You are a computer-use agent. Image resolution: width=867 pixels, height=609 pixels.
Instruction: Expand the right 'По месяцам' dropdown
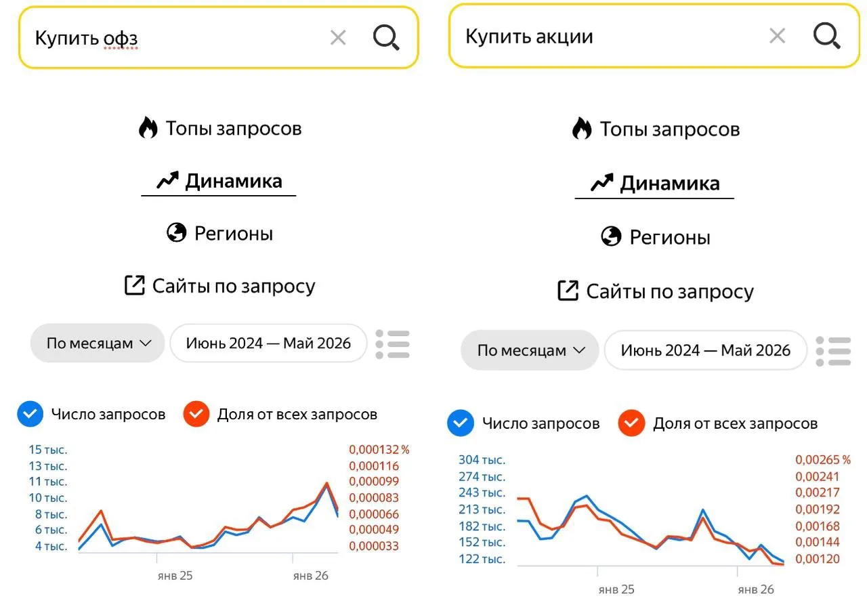(530, 350)
